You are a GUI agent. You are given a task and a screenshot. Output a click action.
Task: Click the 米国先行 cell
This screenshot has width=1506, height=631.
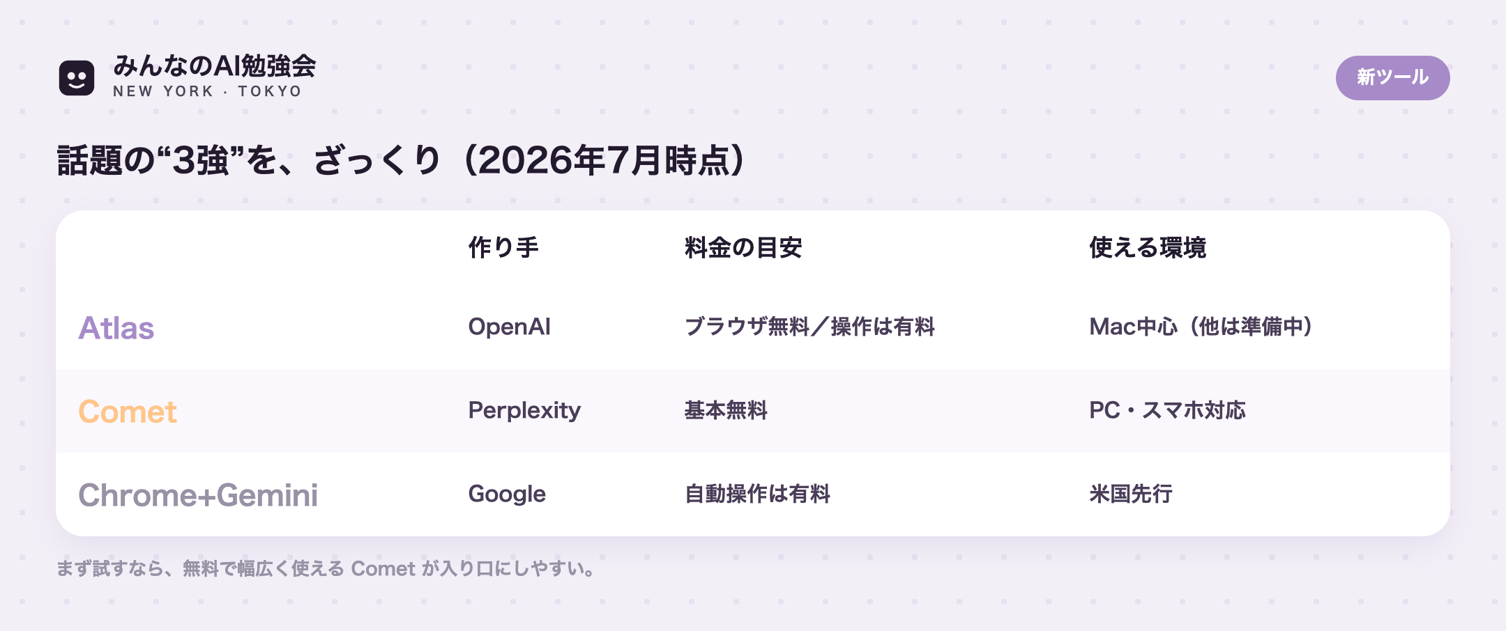tap(1131, 494)
